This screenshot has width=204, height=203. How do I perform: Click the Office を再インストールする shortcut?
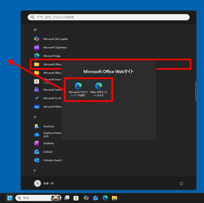tap(99, 89)
